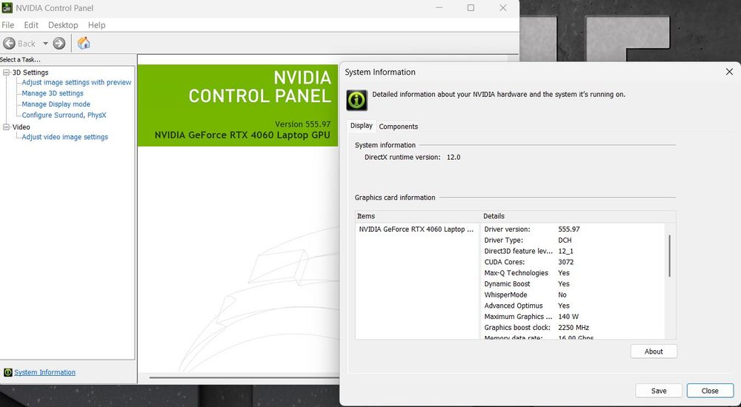Collapse the 3D Settings tree node
Image resolution: width=741 pixels, height=407 pixels.
coord(6,73)
